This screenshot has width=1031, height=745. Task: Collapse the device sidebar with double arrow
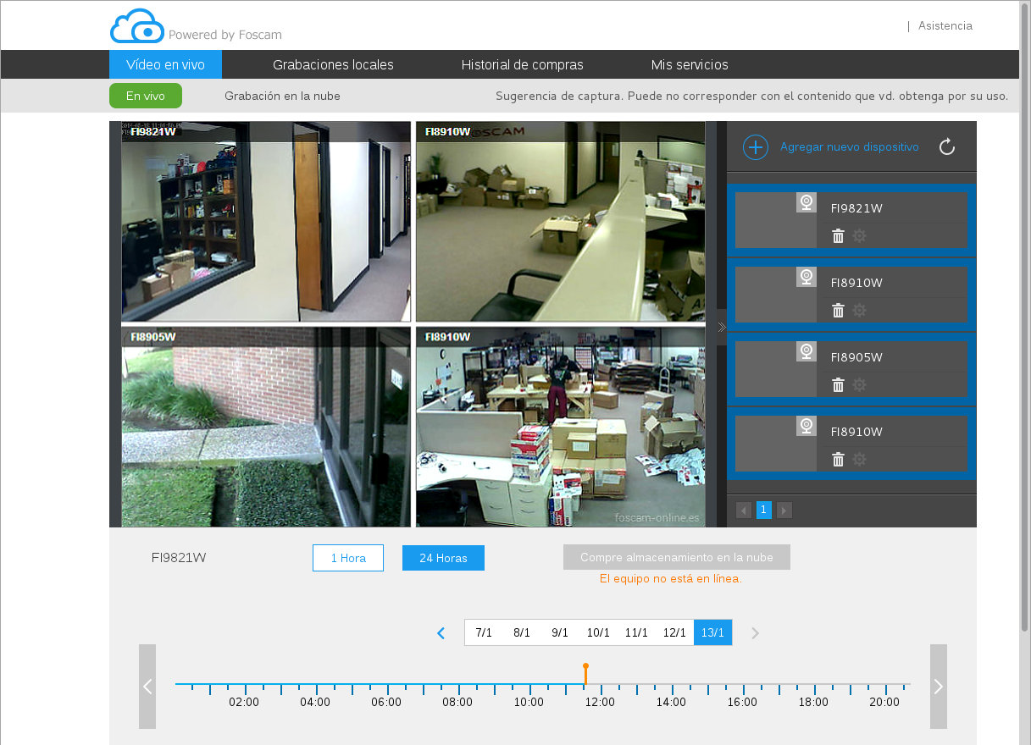[722, 327]
